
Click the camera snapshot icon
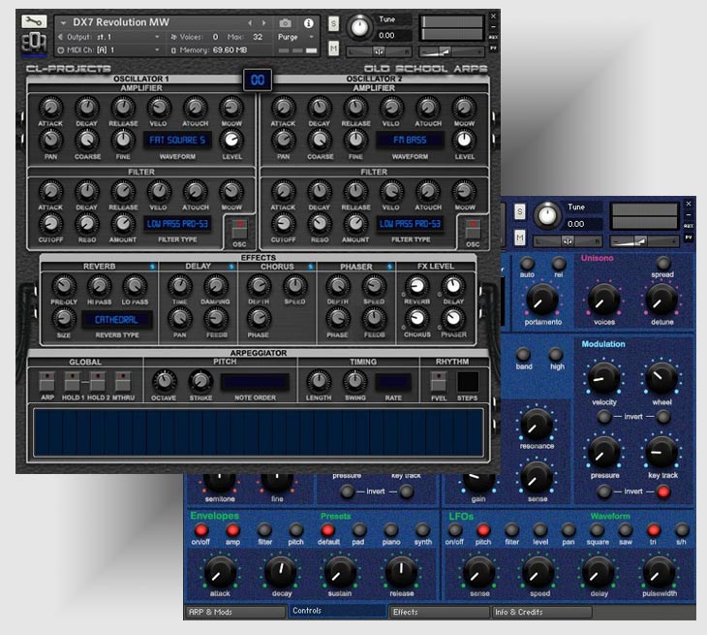(286, 22)
